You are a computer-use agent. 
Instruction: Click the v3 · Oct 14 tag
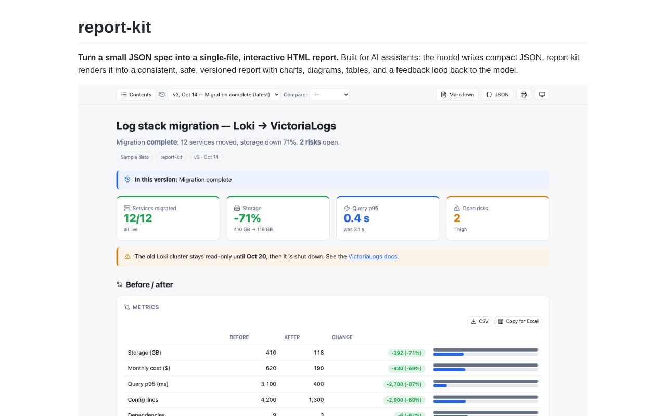click(x=206, y=157)
